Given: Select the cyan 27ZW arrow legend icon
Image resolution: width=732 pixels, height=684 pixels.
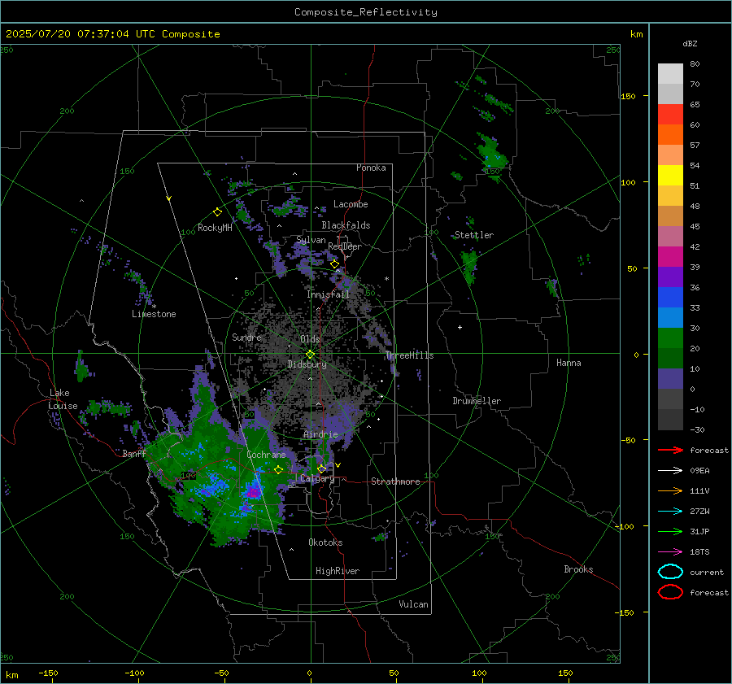Looking at the screenshot, I should click(x=670, y=512).
